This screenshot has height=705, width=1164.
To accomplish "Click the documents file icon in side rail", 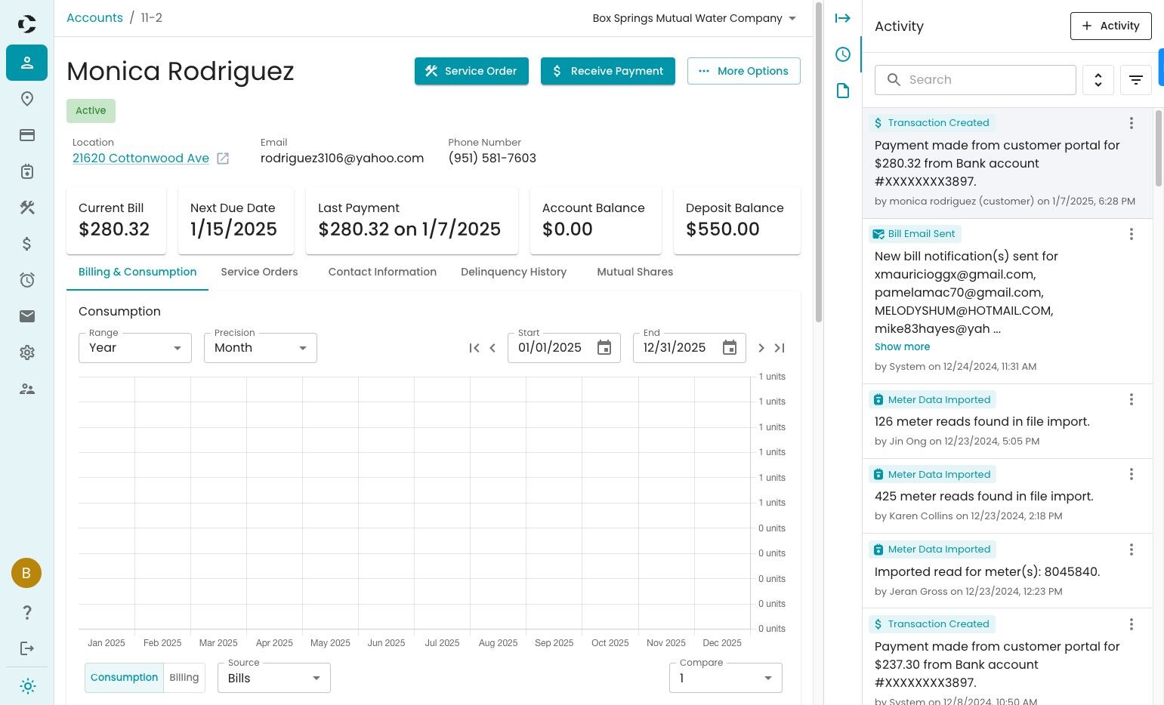I will (843, 91).
